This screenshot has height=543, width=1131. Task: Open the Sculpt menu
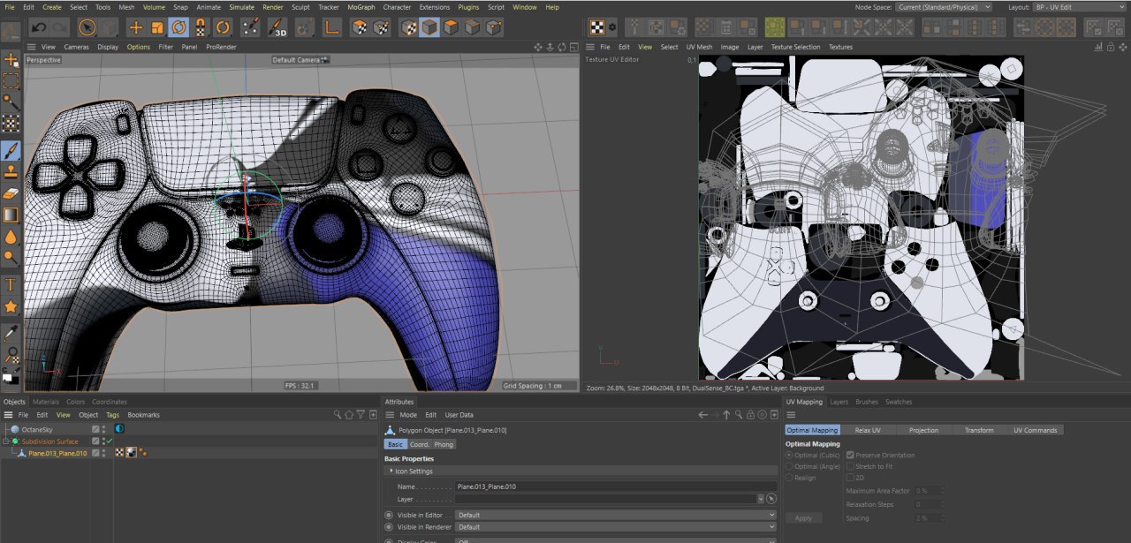click(300, 7)
